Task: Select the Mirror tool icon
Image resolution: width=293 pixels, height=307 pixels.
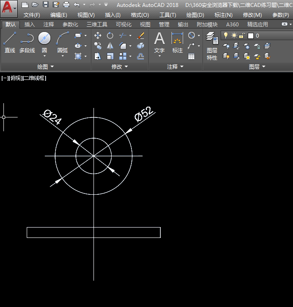Action: click(110, 46)
